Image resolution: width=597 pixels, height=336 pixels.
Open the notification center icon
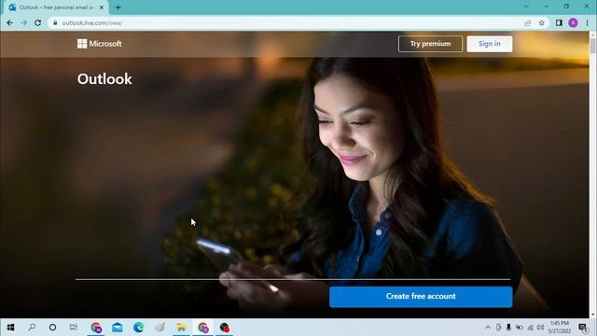point(583,328)
